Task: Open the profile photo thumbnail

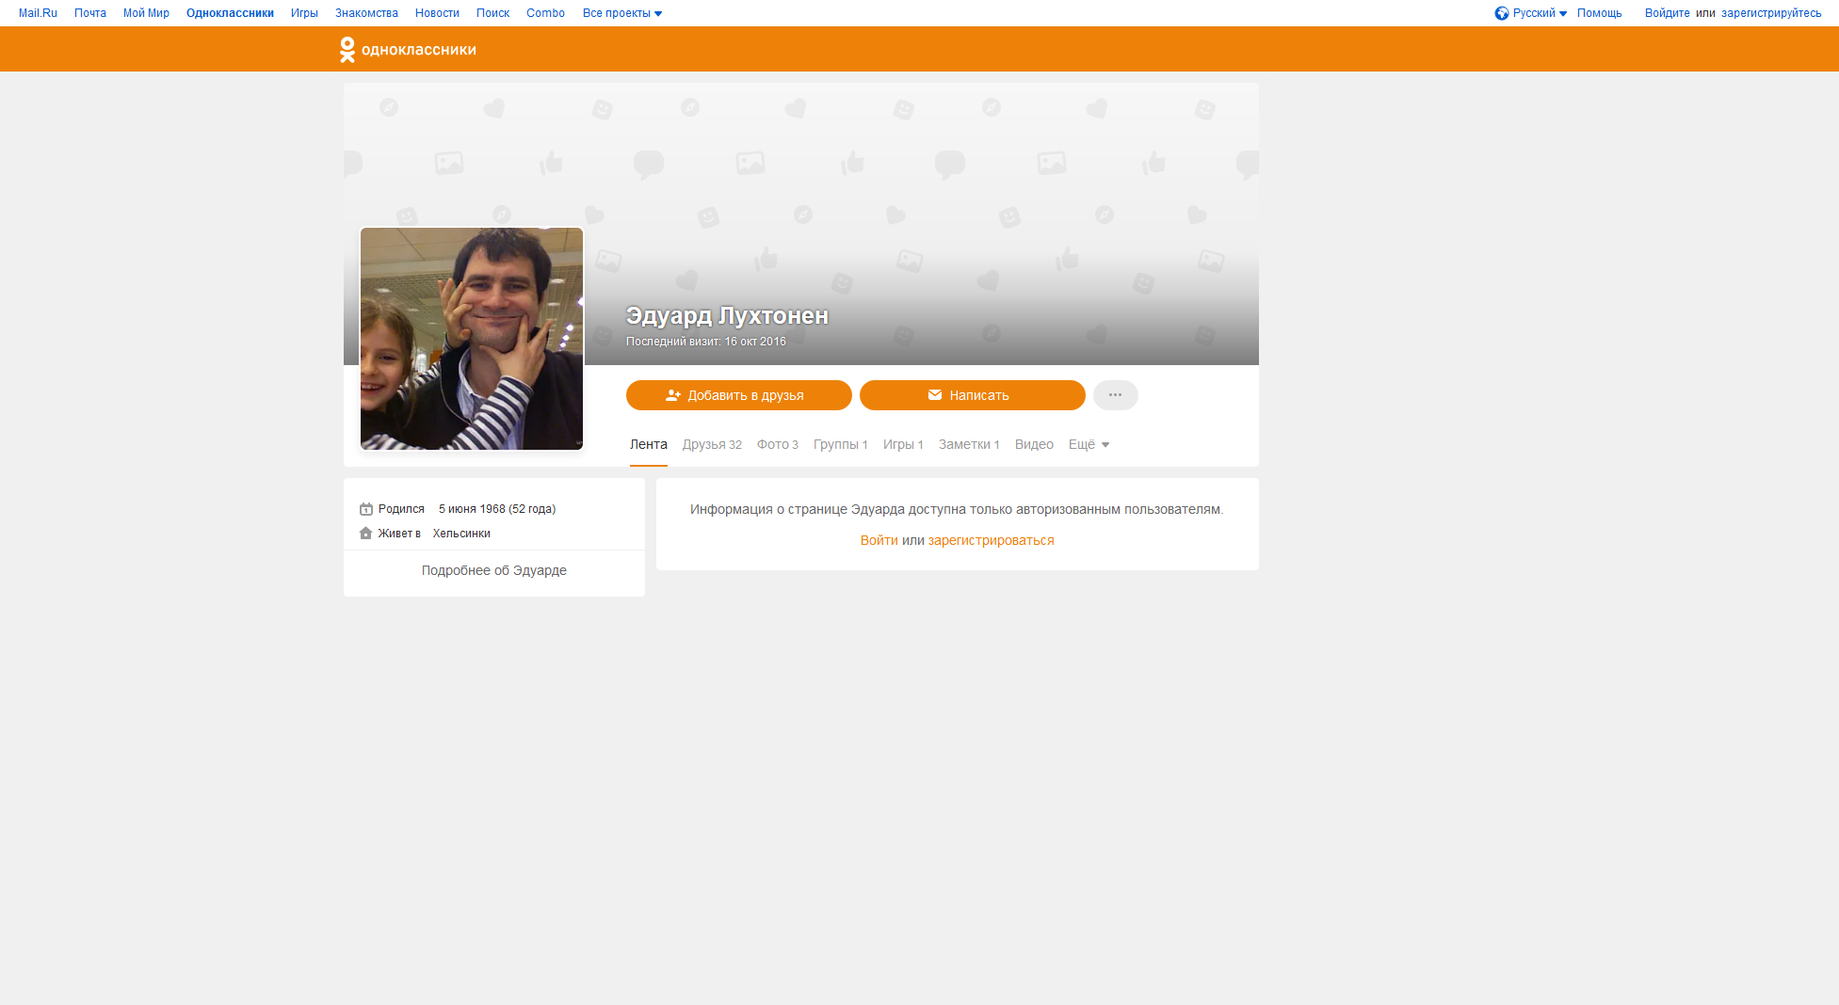Action: (472, 339)
